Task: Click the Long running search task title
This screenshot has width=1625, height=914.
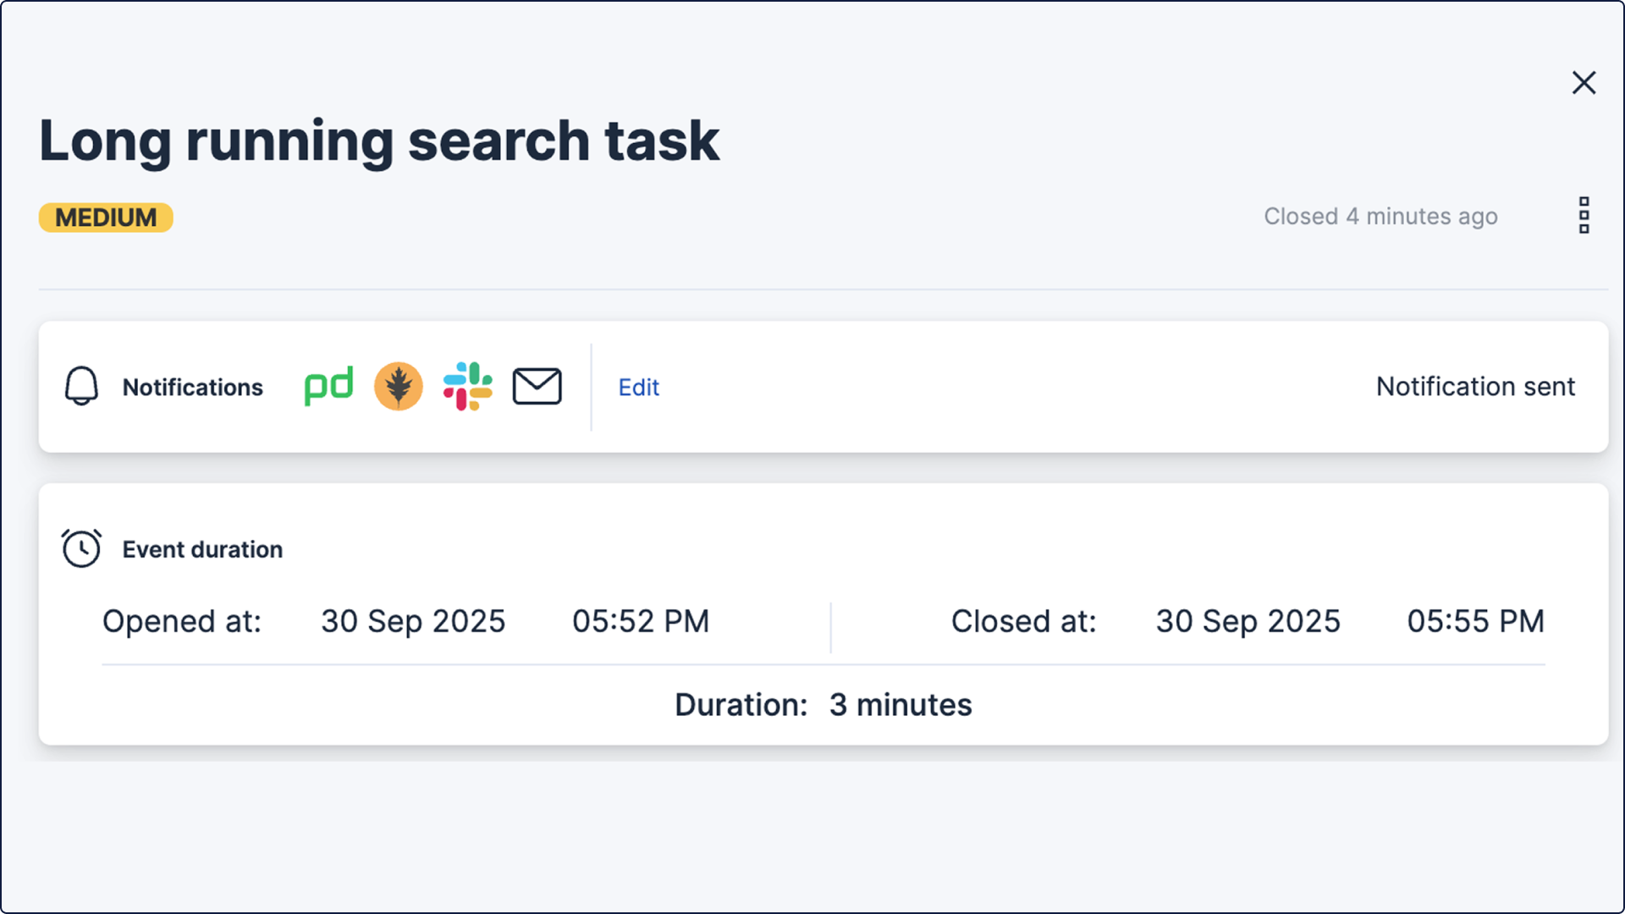Action: click(x=379, y=140)
